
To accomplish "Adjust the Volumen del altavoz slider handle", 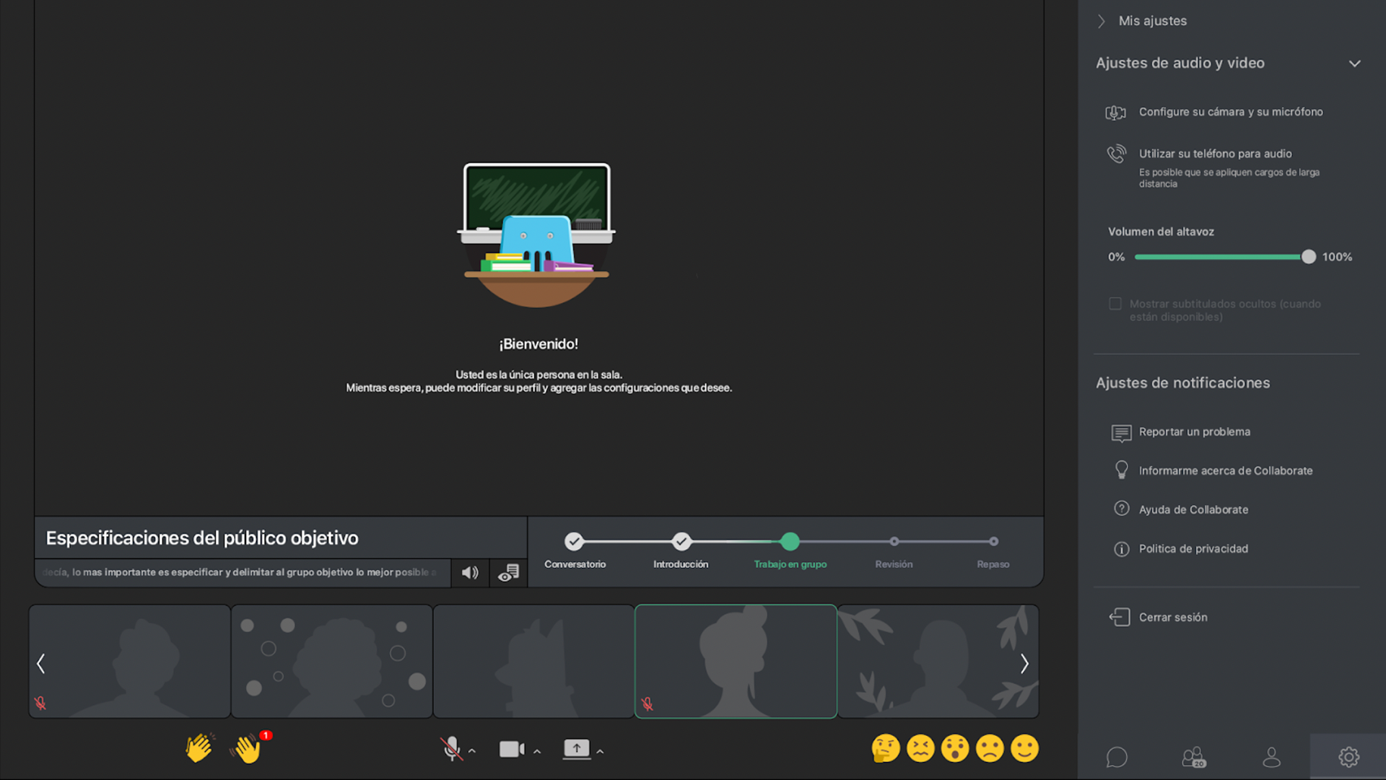I will [x=1308, y=257].
